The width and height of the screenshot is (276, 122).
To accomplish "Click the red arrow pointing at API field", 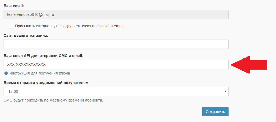I will (249, 65).
